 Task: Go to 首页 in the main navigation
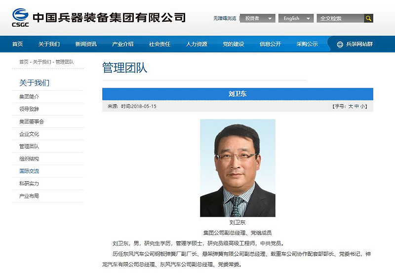(x=17, y=44)
